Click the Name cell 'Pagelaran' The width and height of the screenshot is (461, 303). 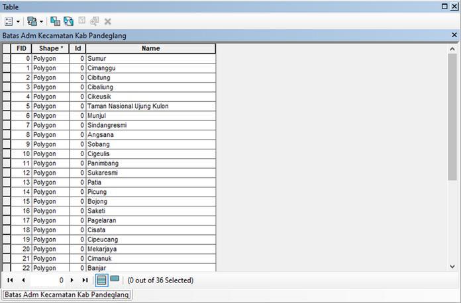tap(151, 220)
